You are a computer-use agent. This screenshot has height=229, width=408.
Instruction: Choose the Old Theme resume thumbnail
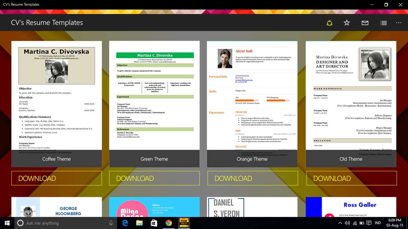tap(351, 104)
